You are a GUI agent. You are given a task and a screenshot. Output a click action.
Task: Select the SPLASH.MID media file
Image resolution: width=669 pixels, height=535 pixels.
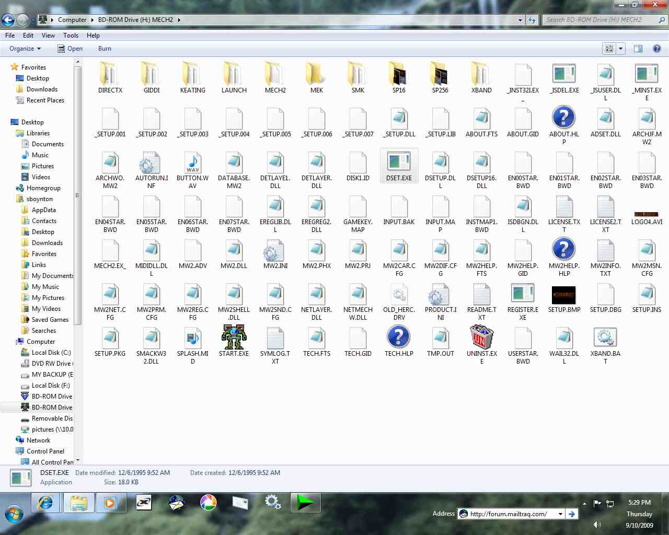192,337
